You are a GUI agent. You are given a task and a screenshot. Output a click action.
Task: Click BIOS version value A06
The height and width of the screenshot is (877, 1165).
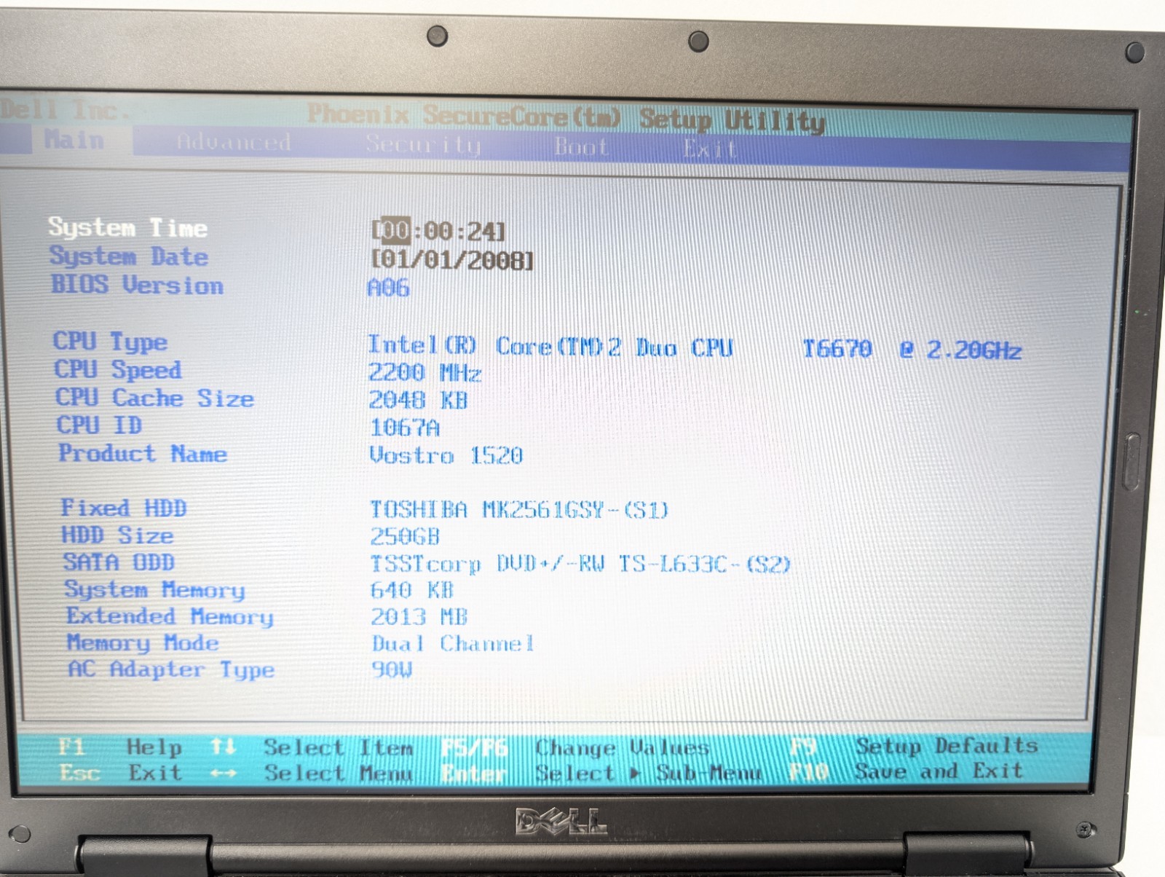[388, 288]
